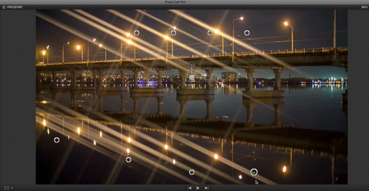
Task: Select the second lower circle control point
Action: [128, 160]
